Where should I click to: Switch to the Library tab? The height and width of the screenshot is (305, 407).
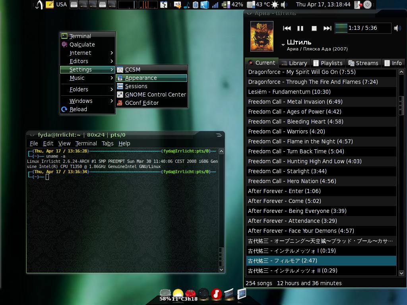[x=295, y=63]
